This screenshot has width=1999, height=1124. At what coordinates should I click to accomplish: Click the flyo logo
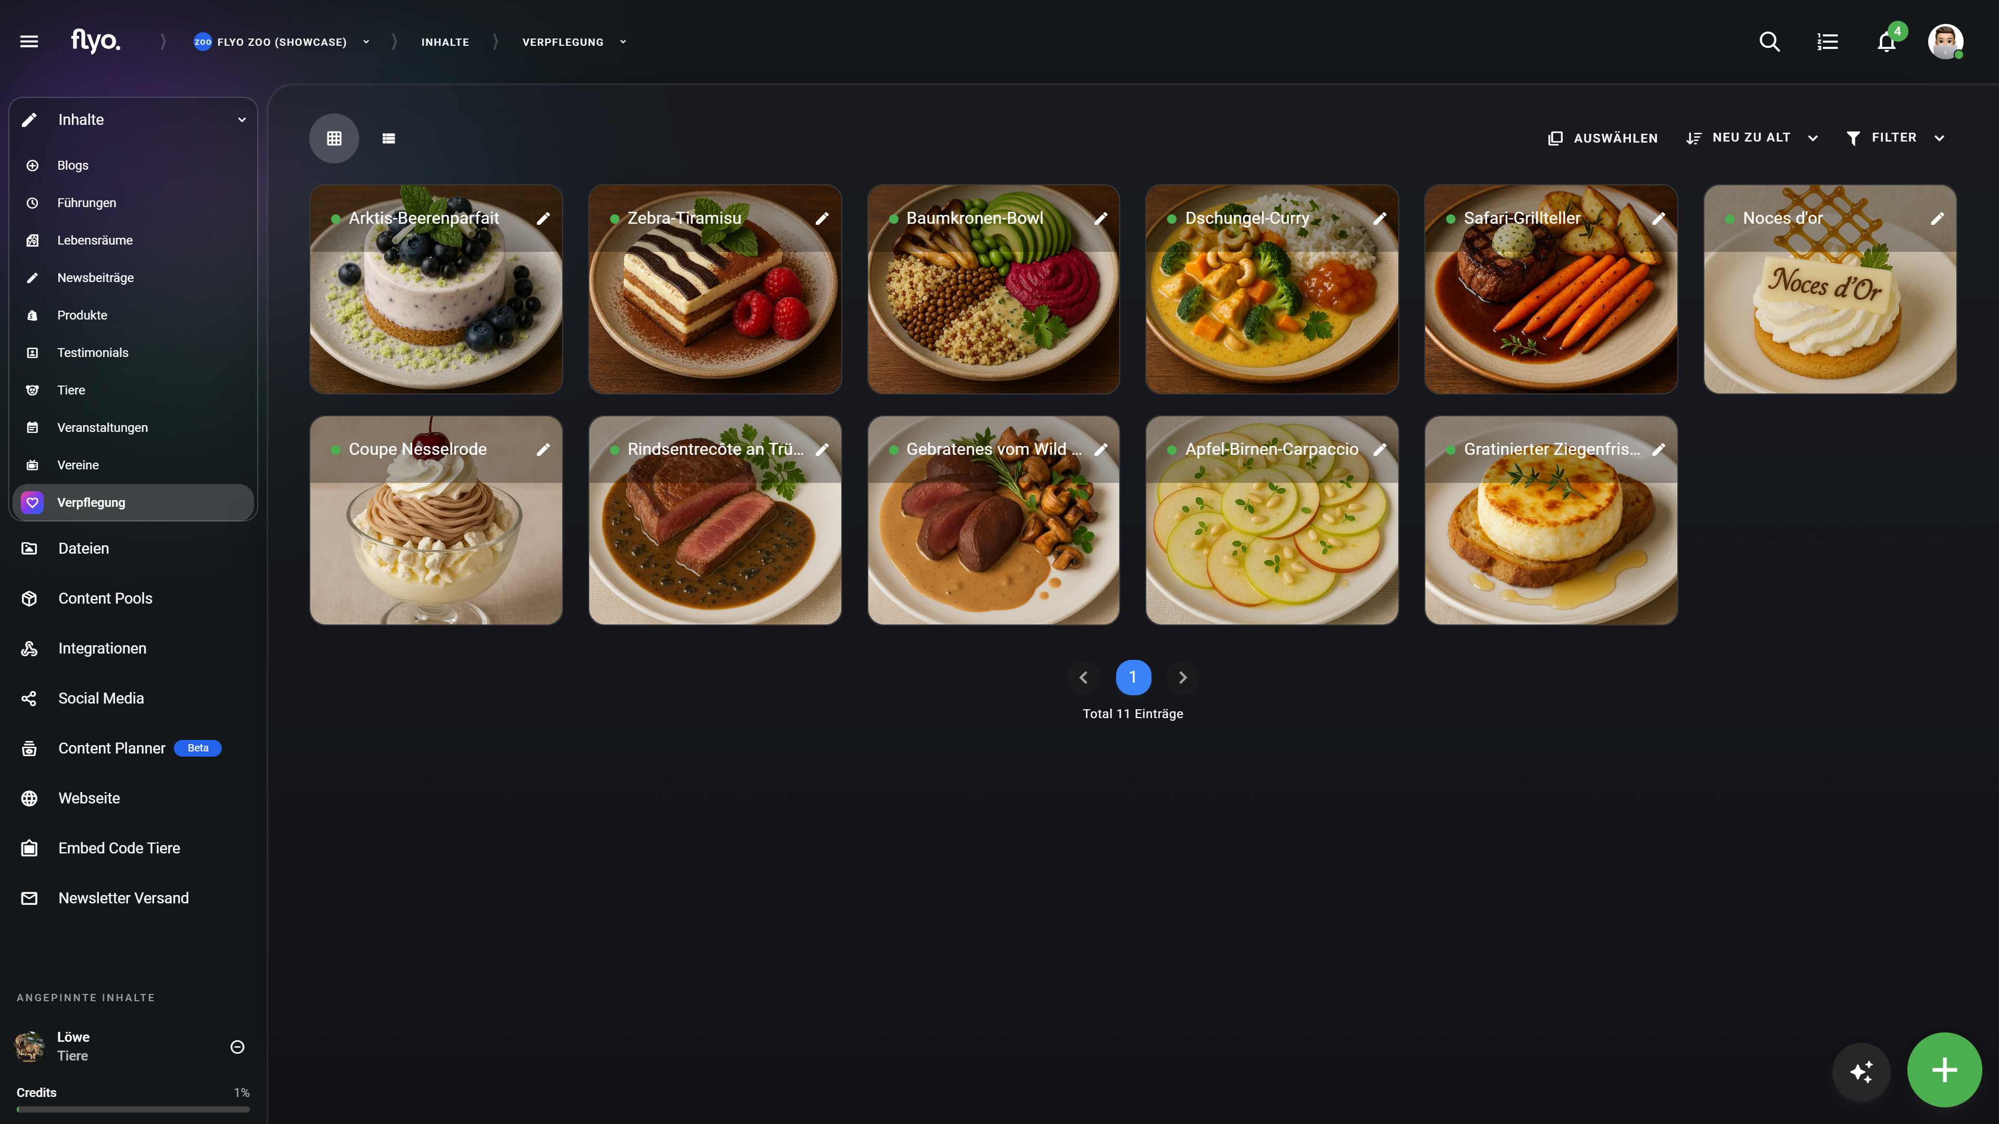(95, 41)
